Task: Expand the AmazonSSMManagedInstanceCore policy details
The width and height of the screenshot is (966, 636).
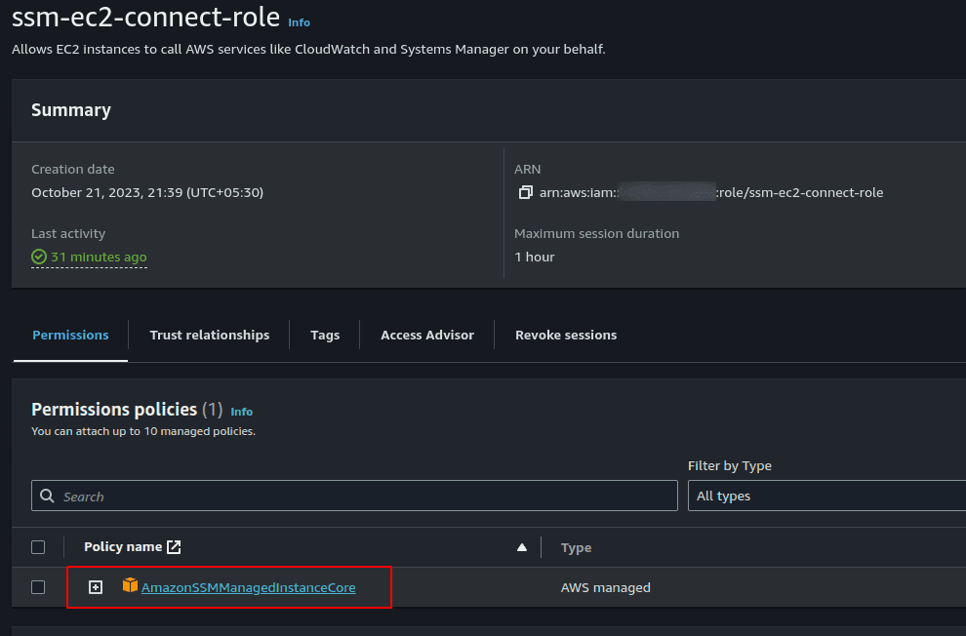Action: coord(95,587)
